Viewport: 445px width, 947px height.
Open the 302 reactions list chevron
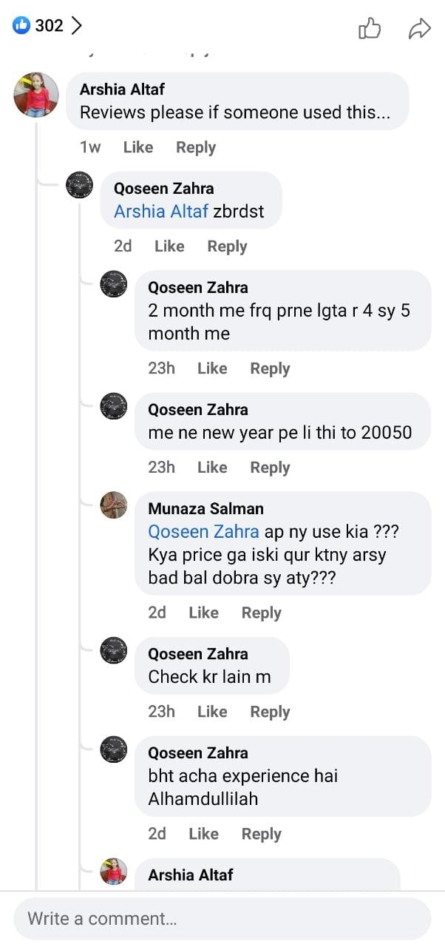pyautogui.click(x=75, y=25)
